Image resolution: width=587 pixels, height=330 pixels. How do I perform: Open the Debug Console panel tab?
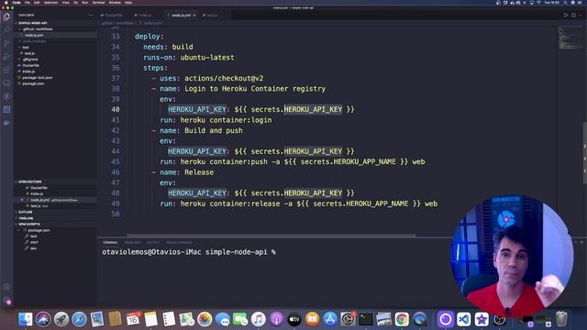(179, 242)
